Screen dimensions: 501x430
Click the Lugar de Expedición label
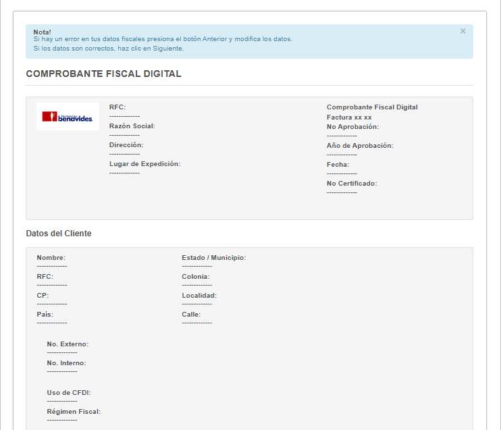pyautogui.click(x=144, y=164)
